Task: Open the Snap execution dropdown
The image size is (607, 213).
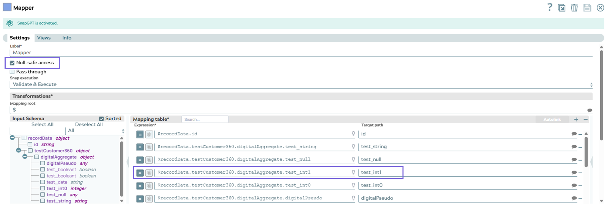Action: 301,84
